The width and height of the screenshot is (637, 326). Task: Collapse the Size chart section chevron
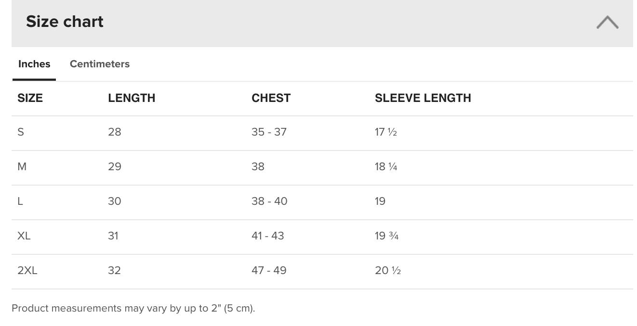(607, 22)
